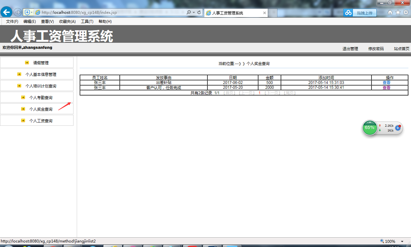The height and width of the screenshot is (247, 411).
Task: Click the browser back arrow button
Action: (6, 12)
